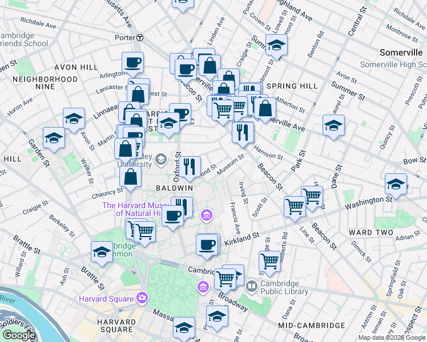Click the Somerville High School label

click(x=393, y=64)
